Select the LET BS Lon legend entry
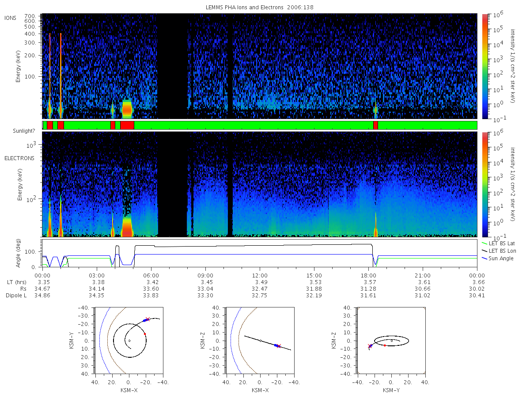This screenshot has width=530, height=397. [499, 251]
